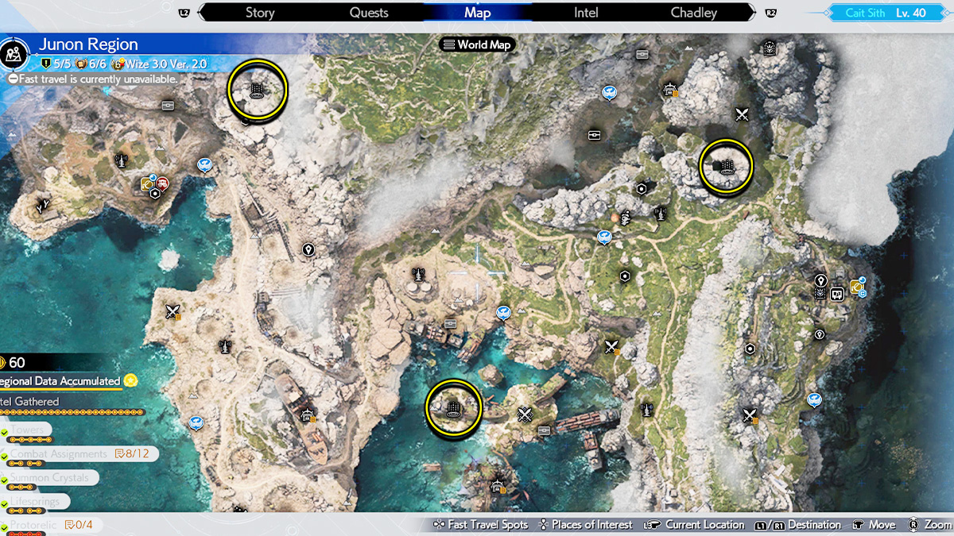Image resolution: width=954 pixels, height=536 pixels.
Task: Click the gold medal beside Regional Data Accumulated
Action: coord(131,381)
